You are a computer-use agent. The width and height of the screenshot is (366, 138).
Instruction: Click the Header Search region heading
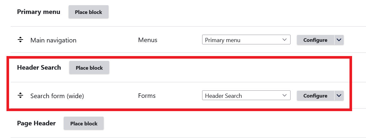(x=39, y=67)
